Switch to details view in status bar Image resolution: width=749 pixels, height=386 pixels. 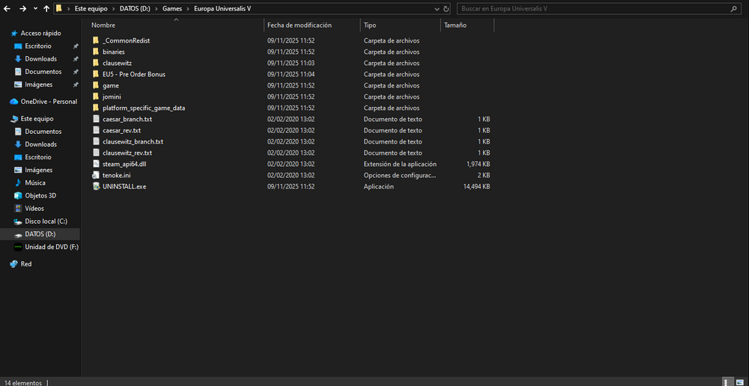tap(727, 382)
